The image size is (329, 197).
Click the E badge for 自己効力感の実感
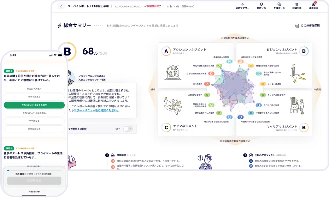coord(259,105)
